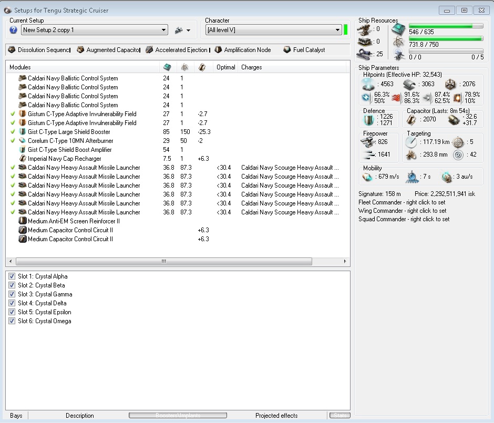This screenshot has width=494, height=423.
Task: Click the modules list horizontal scrollbar
Action: pos(163,261)
